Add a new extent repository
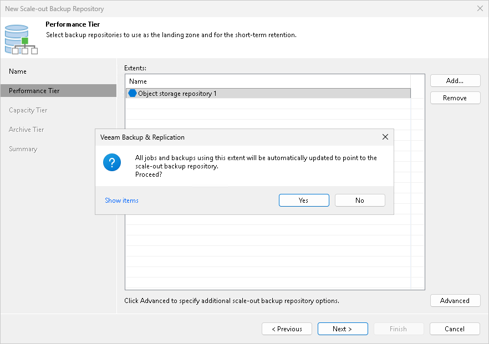The height and width of the screenshot is (344, 489). 455,80
